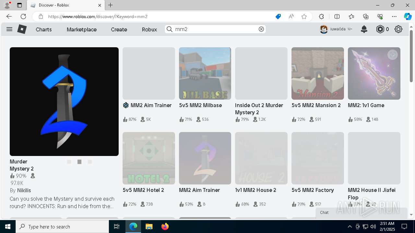415x233 pixels.
Task: Open the Murder Mystery 2 title link
Action: point(22,165)
